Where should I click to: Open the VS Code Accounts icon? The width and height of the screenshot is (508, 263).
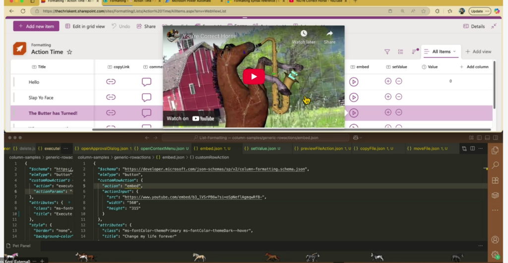pos(495,240)
